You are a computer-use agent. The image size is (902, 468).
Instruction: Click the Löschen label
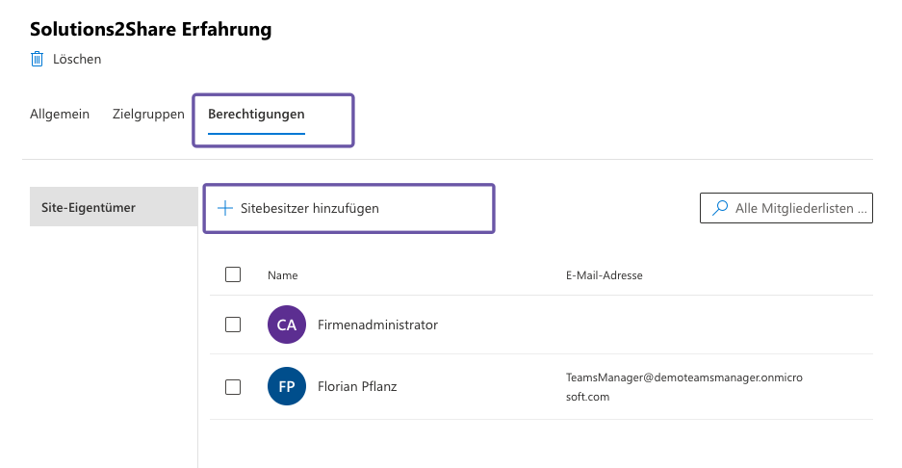tap(77, 60)
